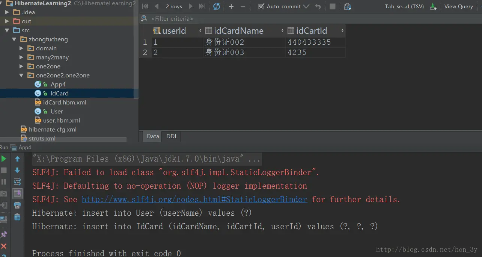The image size is (482, 257).
Task: Click the exit icon in Run panel
Action: 4,205
